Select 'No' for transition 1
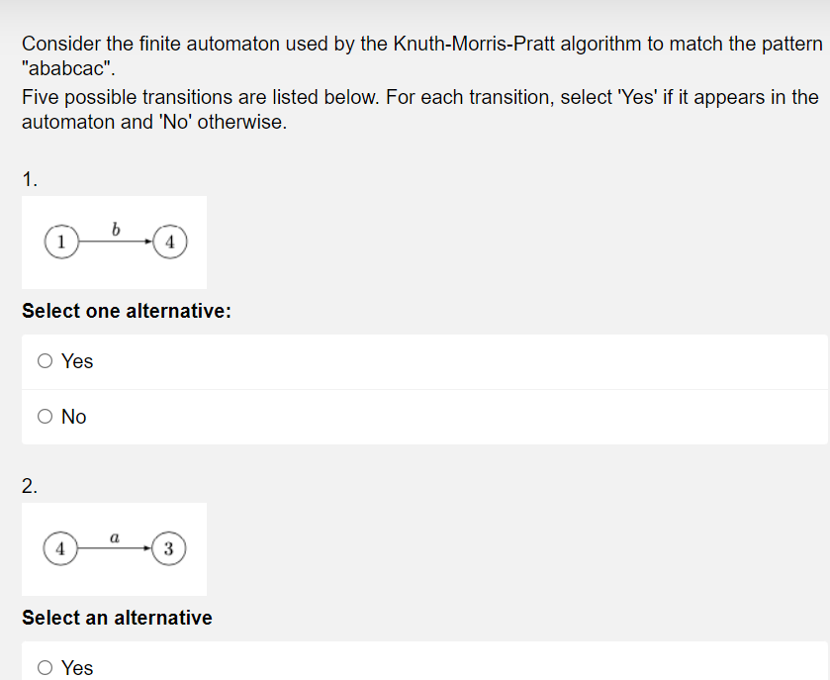Screen dimensions: 830x680 tap(45, 417)
